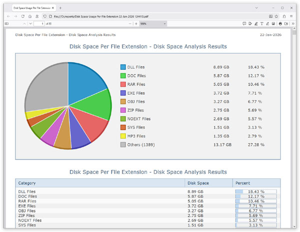Open the PDF tools overflow menu

[293, 23]
